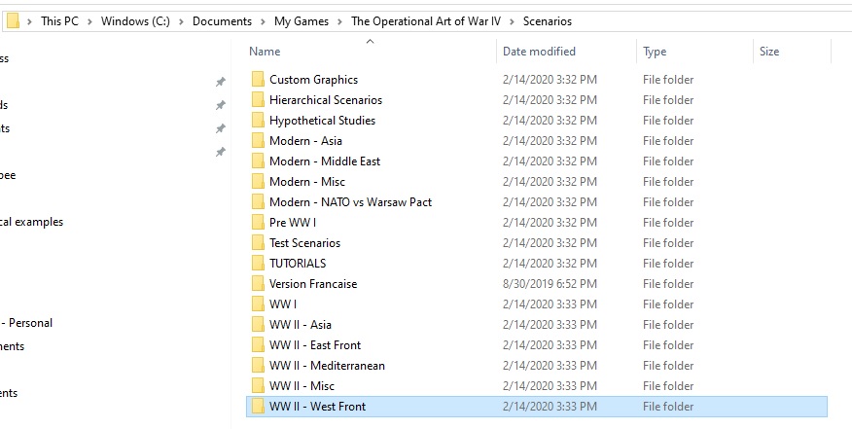Select the Modern - Misc folder name

(x=307, y=182)
